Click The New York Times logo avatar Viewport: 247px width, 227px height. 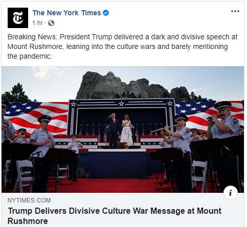(x=18, y=18)
